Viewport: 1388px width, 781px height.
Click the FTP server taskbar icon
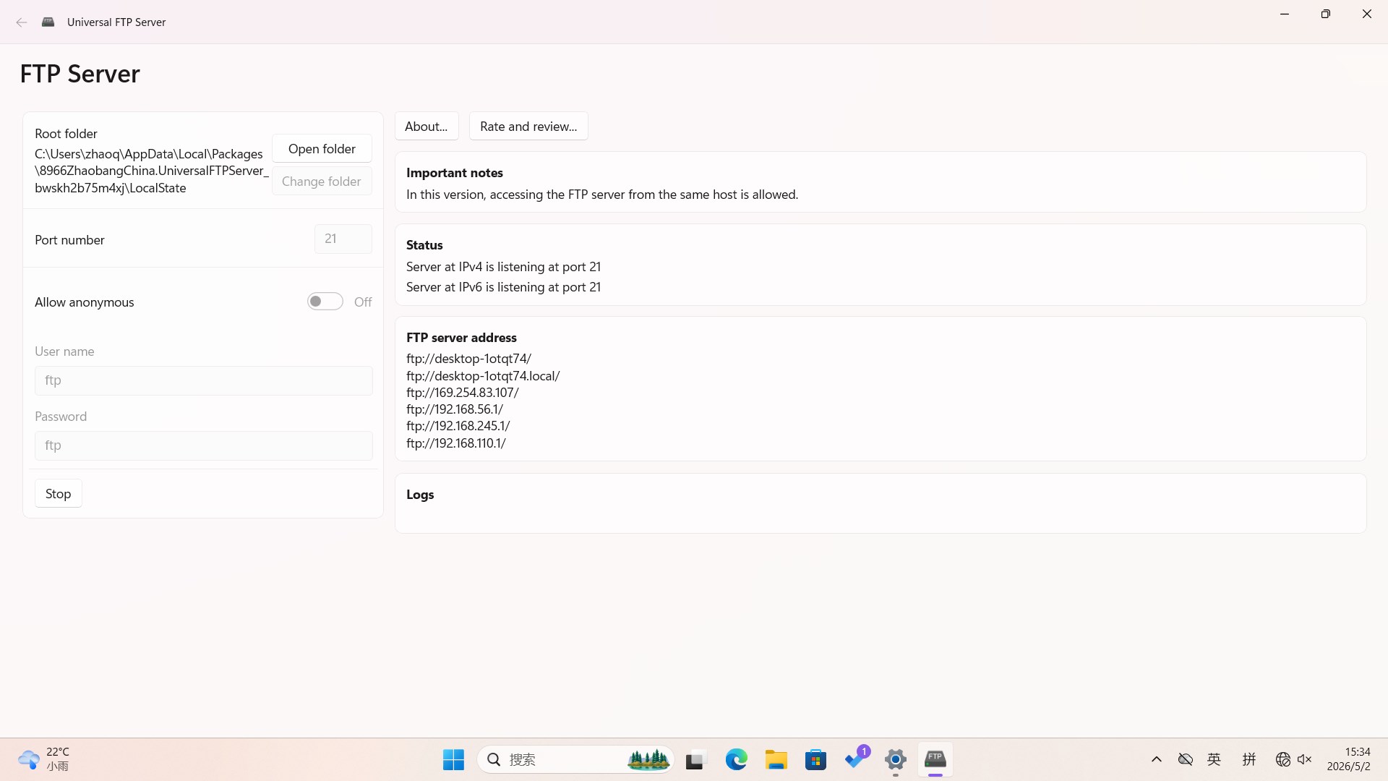pyautogui.click(x=935, y=759)
